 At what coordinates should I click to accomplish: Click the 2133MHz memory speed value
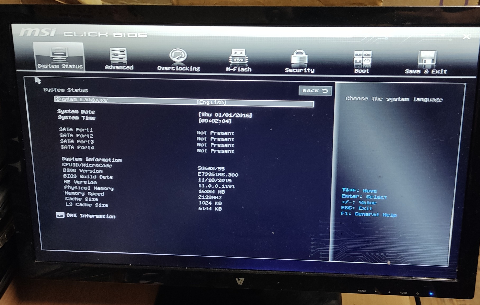210,197
